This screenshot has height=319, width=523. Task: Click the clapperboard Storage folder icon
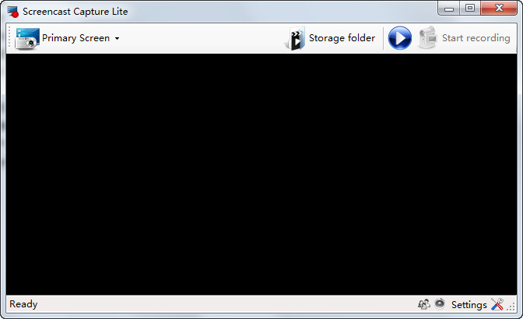(294, 38)
